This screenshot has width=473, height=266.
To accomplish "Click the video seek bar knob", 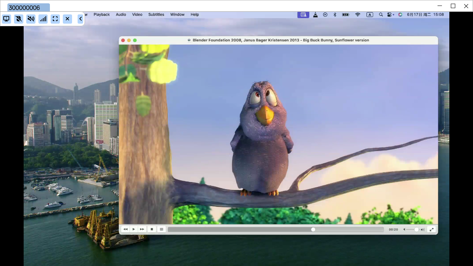I will click(x=313, y=229).
